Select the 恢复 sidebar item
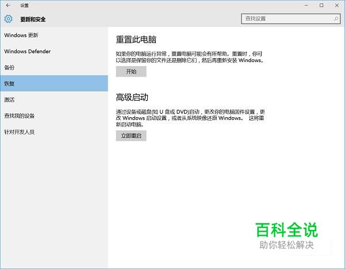The image size is (345, 269). pyautogui.click(x=54, y=83)
